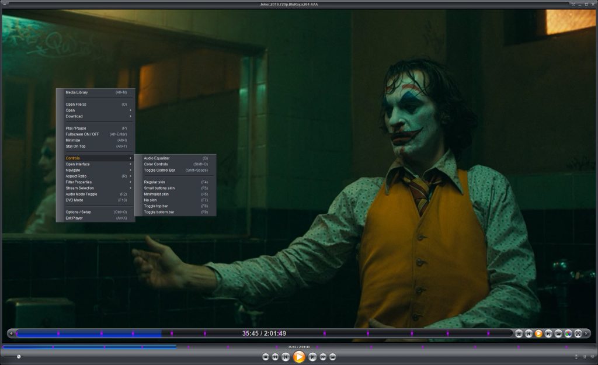The width and height of the screenshot is (598, 365).
Task: Expand the Stream Selection submenu
Action: [x=96, y=188]
